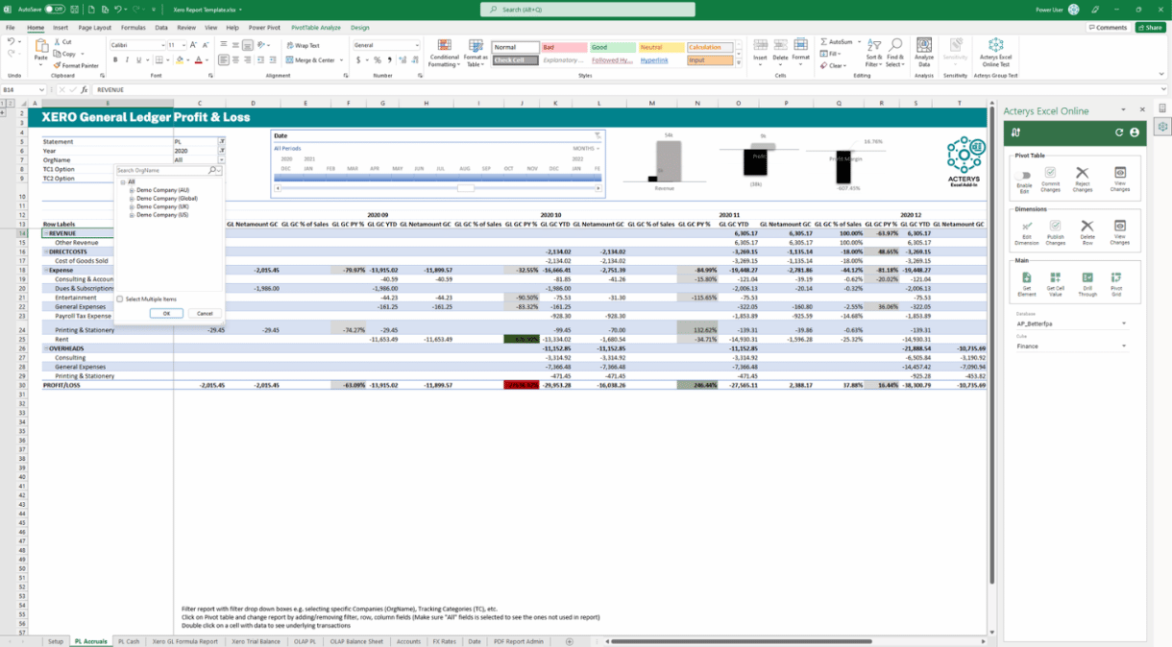Expand Demo Company (UK) tree node
The image size is (1172, 647).
[132, 206]
